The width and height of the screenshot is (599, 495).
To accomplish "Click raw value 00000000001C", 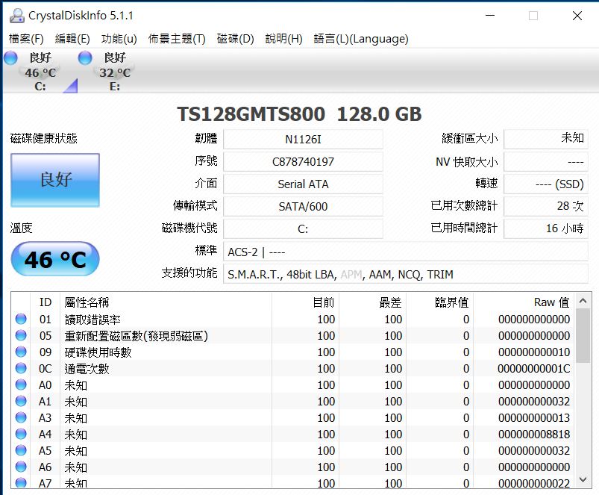I will click(533, 369).
